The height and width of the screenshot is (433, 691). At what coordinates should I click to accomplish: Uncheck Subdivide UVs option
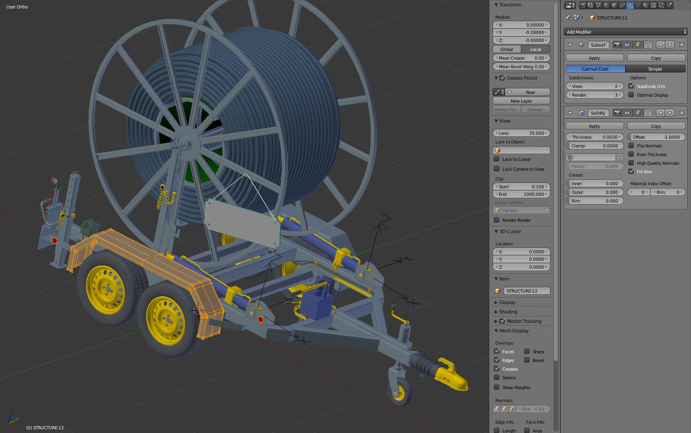tap(631, 86)
